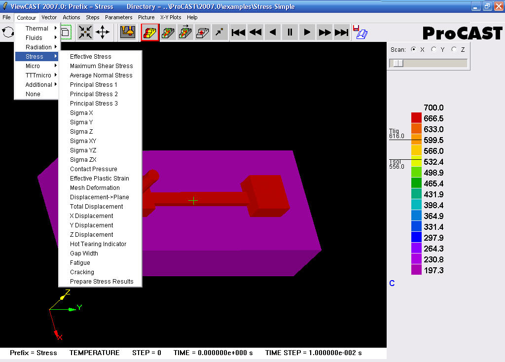The image size is (505, 362).
Task: Click fast rewind button
Action: coord(256,32)
